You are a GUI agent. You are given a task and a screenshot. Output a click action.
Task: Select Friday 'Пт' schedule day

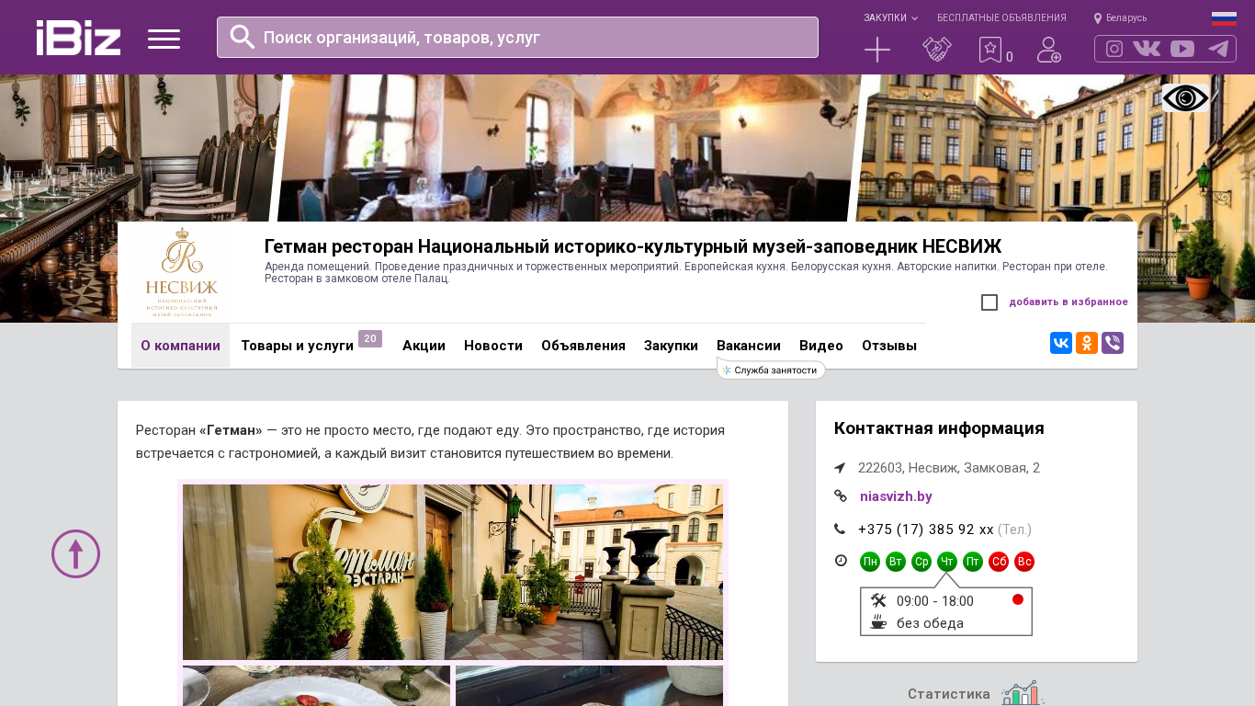click(x=973, y=562)
